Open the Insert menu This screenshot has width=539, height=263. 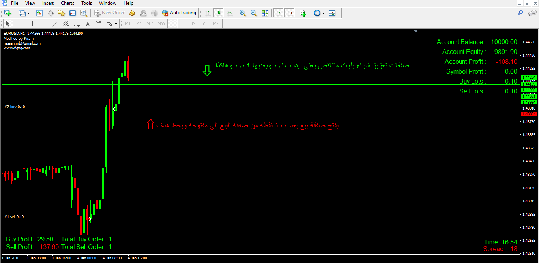click(x=48, y=3)
